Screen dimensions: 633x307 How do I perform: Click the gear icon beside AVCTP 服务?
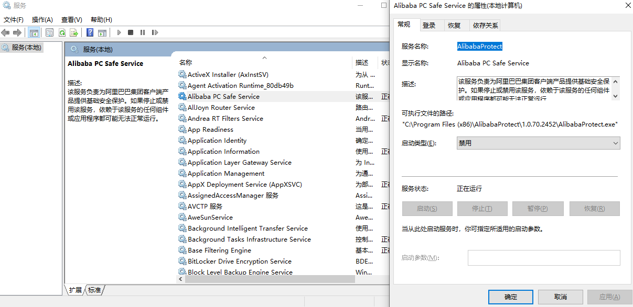point(183,207)
